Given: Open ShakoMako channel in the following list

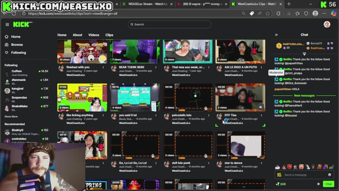Looking at the screenshot, I should (26, 108).
